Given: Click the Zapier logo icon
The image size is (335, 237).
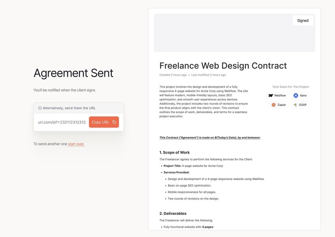Looking at the screenshot, I should point(273,105).
